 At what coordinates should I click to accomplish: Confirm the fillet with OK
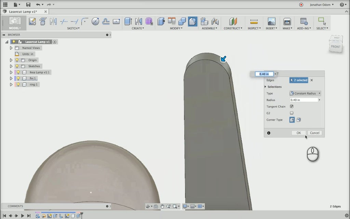tap(299, 133)
